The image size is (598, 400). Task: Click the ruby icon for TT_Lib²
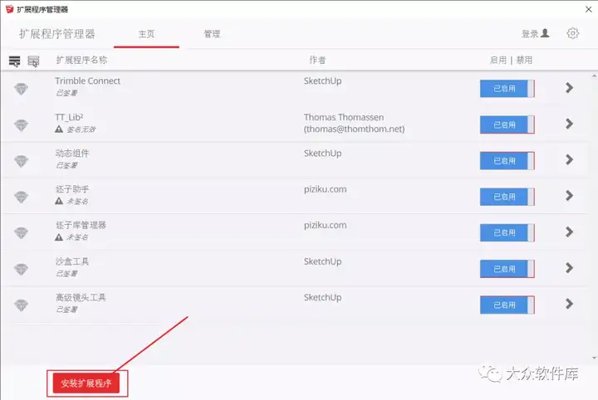[21, 124]
